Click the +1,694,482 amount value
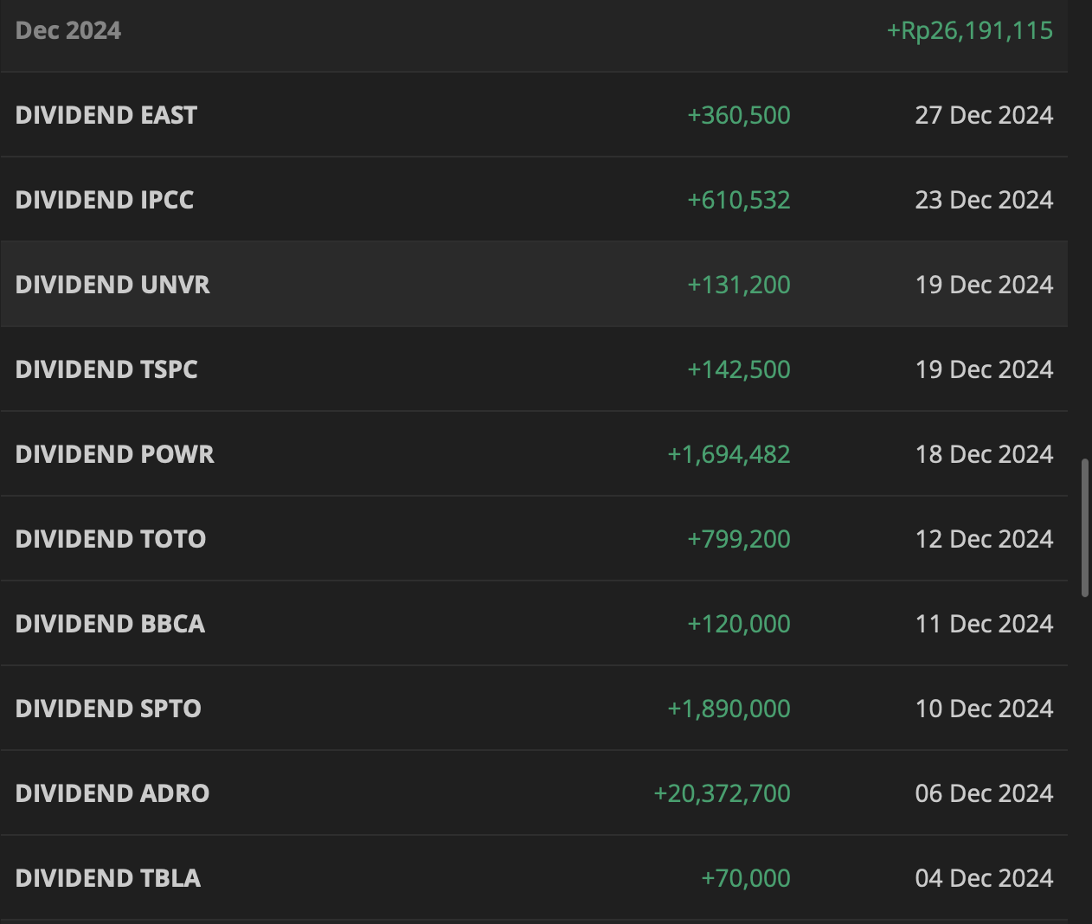The width and height of the screenshot is (1092, 924). pyautogui.click(x=729, y=454)
